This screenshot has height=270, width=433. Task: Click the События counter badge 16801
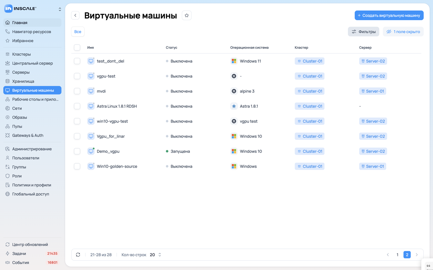tap(52, 263)
